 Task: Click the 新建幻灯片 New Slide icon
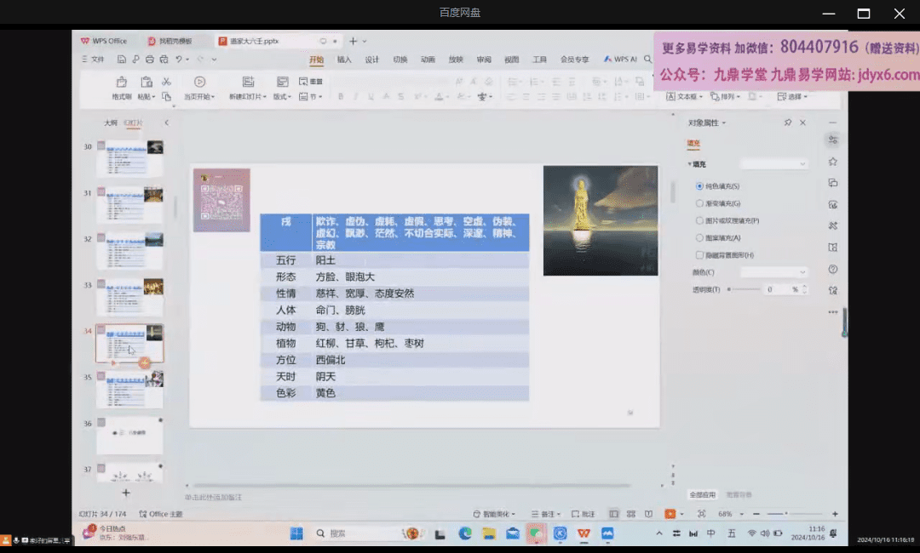(248, 82)
